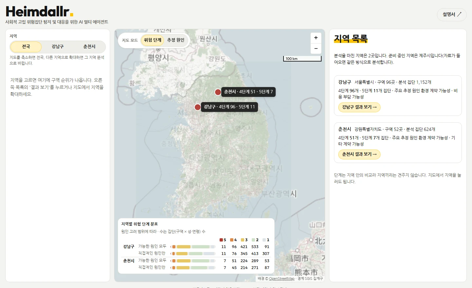
Task: Select the 전국 region option
Action: click(26, 47)
